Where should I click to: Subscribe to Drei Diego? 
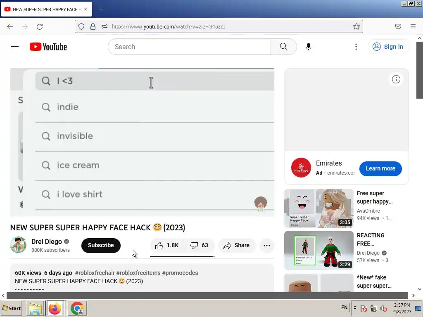pos(101,245)
